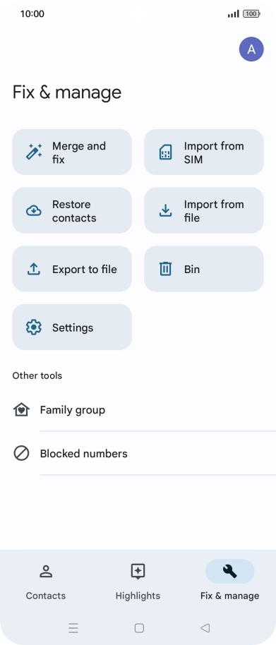Viewport: 276px width, 645px height.
Task: Choose Import from SIM
Action: [203, 152]
